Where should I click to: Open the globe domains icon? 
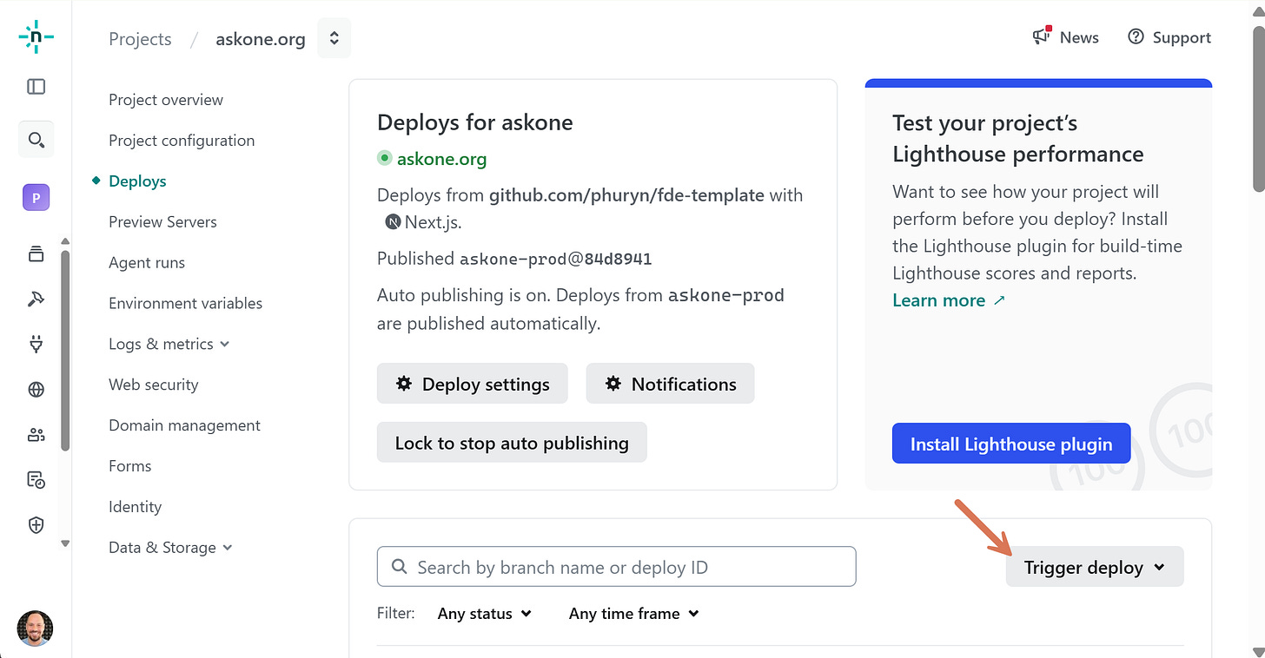click(x=36, y=390)
